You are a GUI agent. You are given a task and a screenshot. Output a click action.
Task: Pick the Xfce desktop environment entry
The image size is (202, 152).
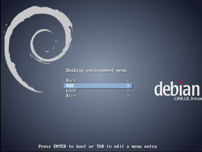tap(98, 96)
